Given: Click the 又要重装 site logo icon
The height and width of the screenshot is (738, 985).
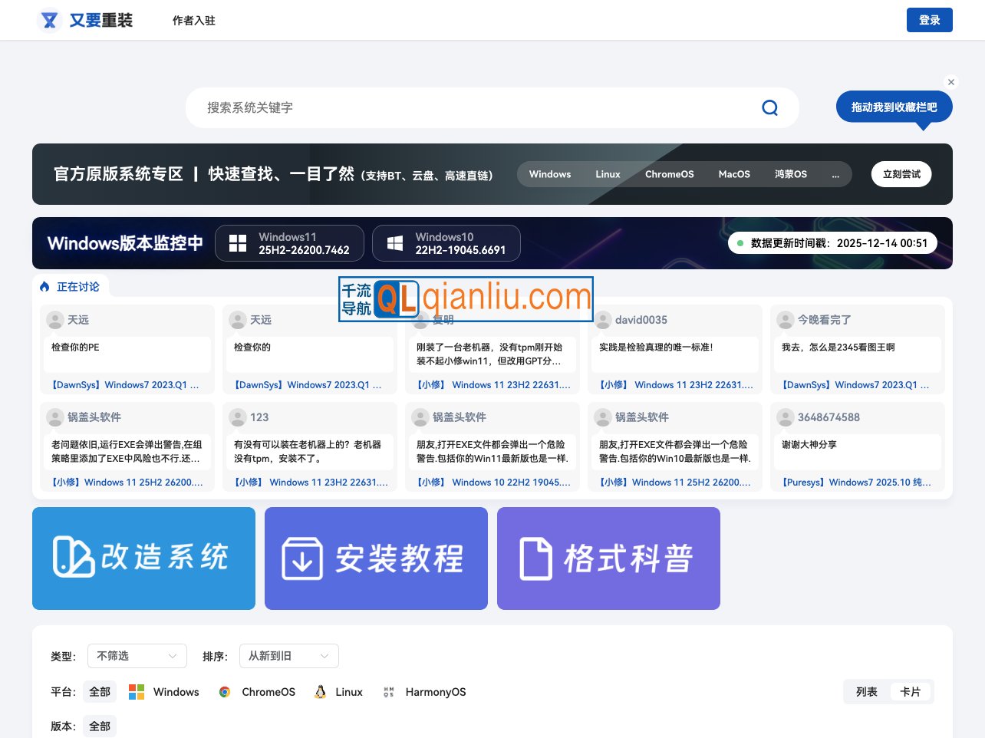Looking at the screenshot, I should coord(49,20).
